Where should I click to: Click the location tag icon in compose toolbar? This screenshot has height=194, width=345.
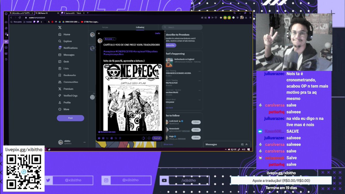[120, 138]
